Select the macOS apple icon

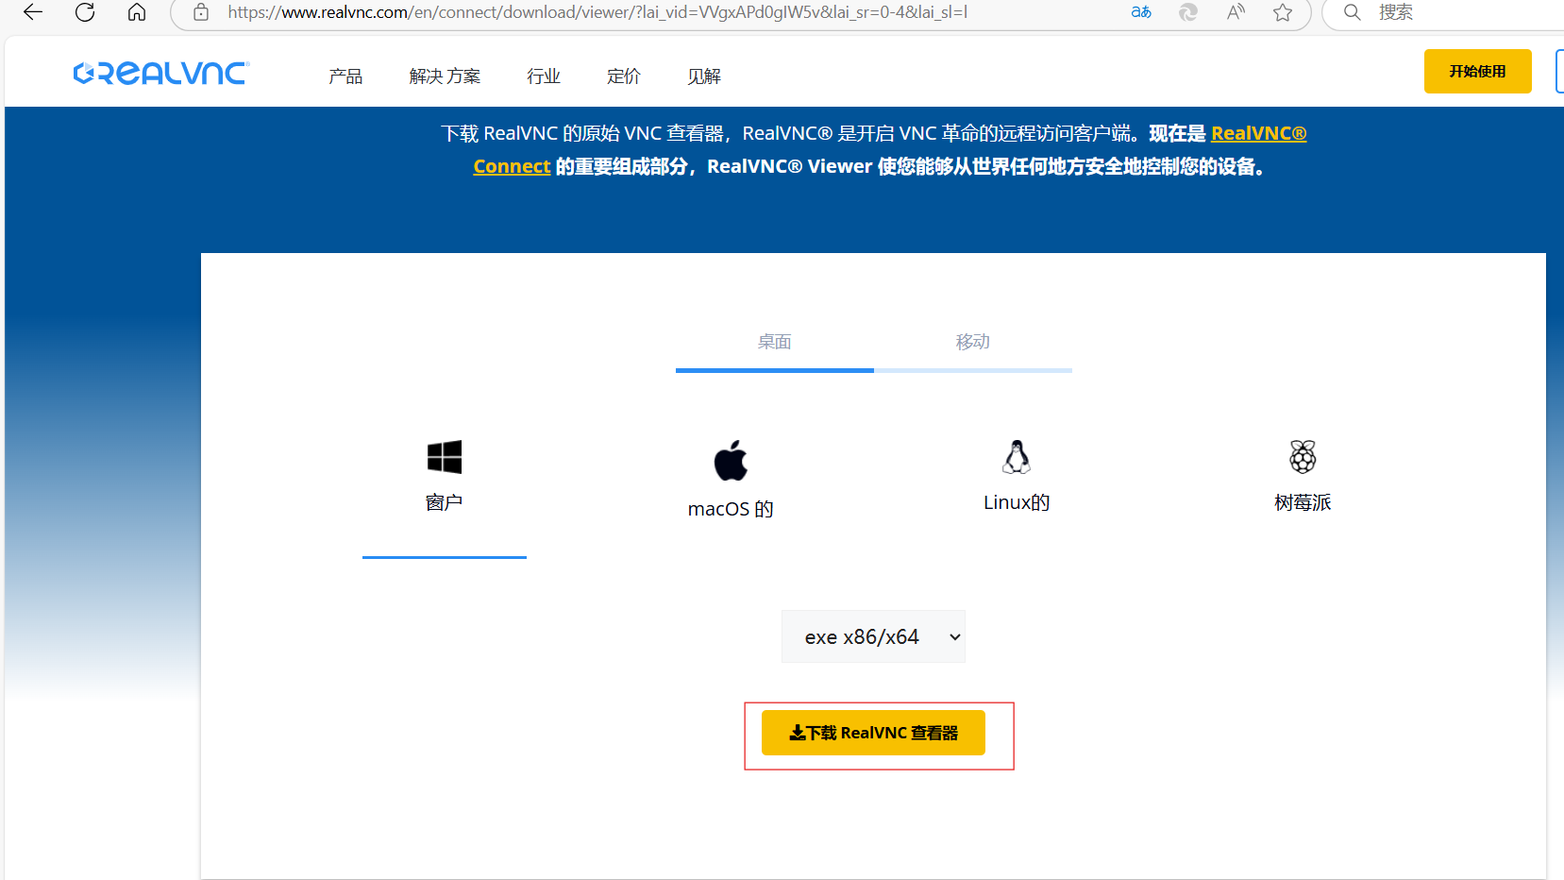731,460
